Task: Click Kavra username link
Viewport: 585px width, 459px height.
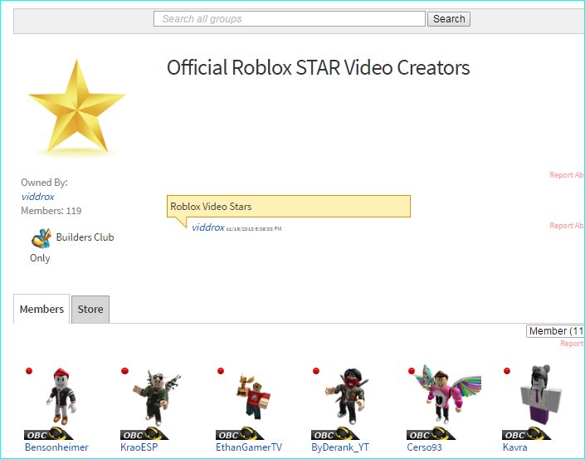Action: click(514, 447)
